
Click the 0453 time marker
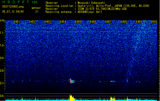[x=48, y=22]
